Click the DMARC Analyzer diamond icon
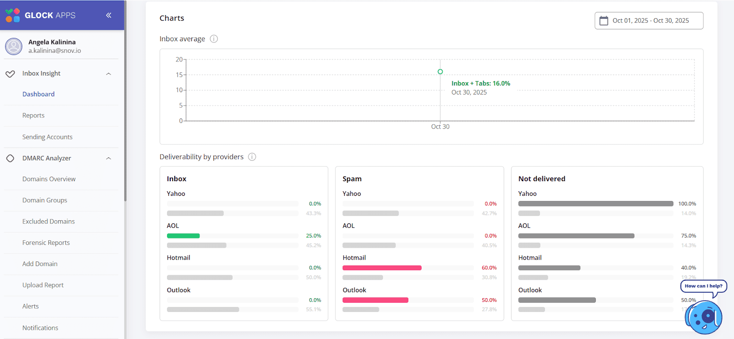734x339 pixels. 10,158
